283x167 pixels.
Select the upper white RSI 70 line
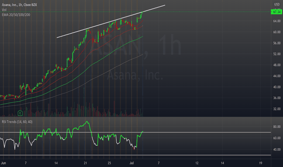pos(135,132)
